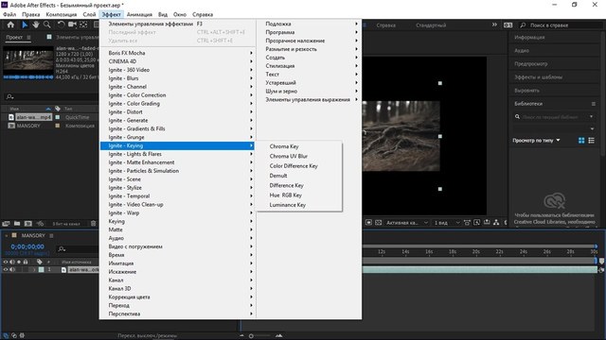
Task: Click the solo column header in timeline
Action: pyautogui.click(x=19, y=262)
